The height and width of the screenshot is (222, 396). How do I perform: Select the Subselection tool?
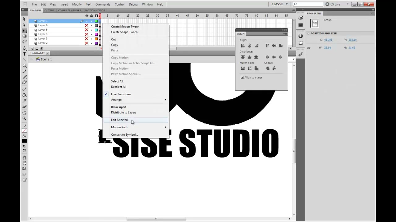[x=24, y=25]
